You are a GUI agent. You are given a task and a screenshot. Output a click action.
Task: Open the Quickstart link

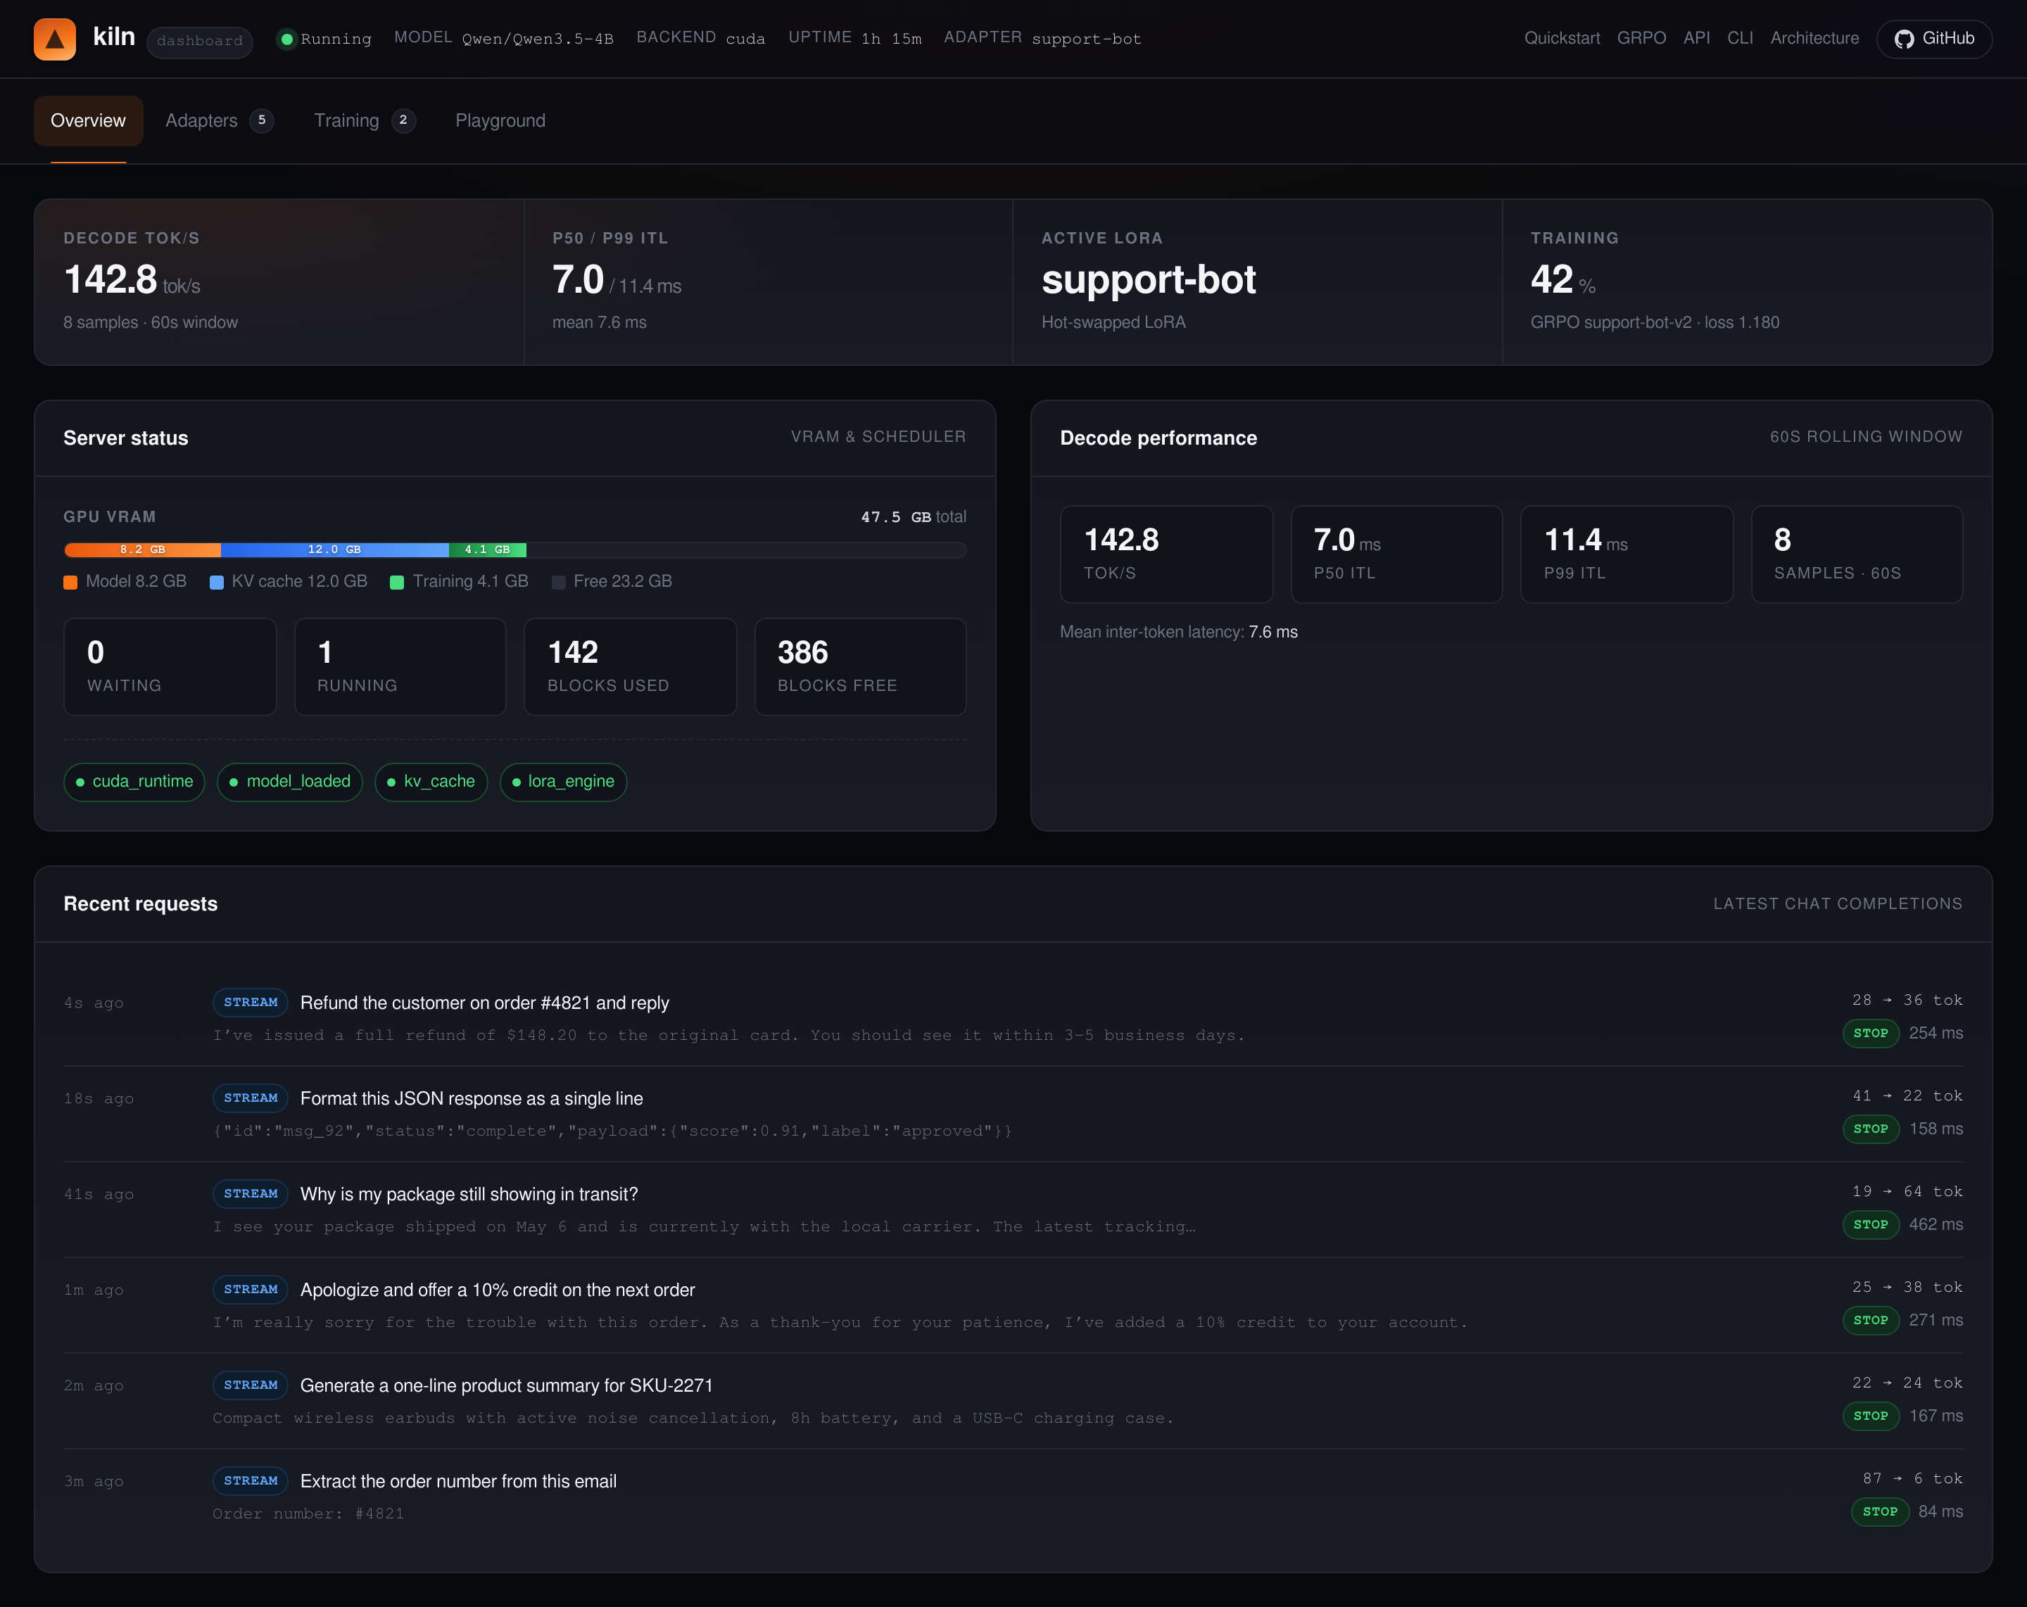click(x=1562, y=39)
